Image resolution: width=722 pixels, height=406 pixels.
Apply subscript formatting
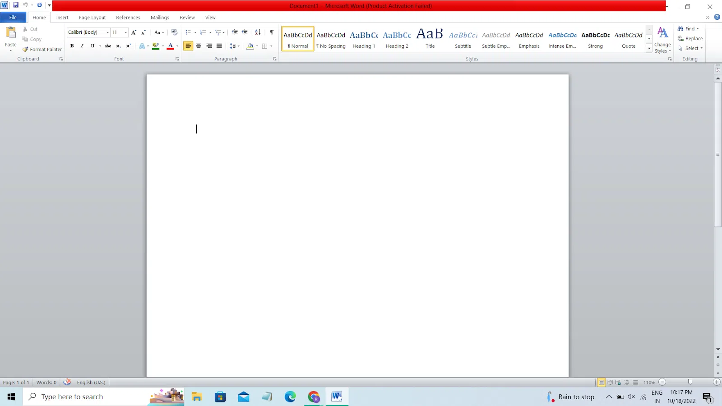pos(118,46)
